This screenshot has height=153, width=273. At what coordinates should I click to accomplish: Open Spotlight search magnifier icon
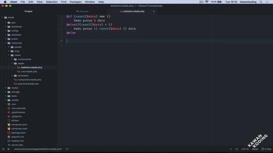pos(261,2)
